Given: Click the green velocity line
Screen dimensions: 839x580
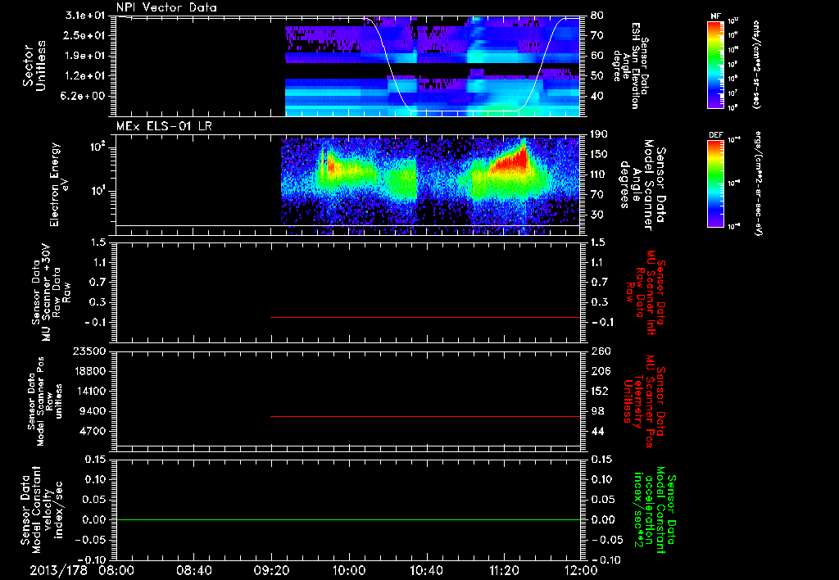Looking at the screenshot, I should [x=347, y=519].
